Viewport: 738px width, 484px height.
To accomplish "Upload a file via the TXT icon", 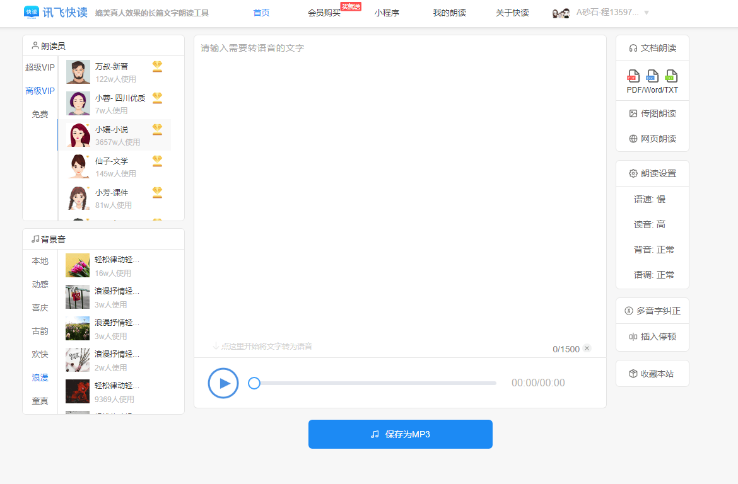I will tap(671, 77).
